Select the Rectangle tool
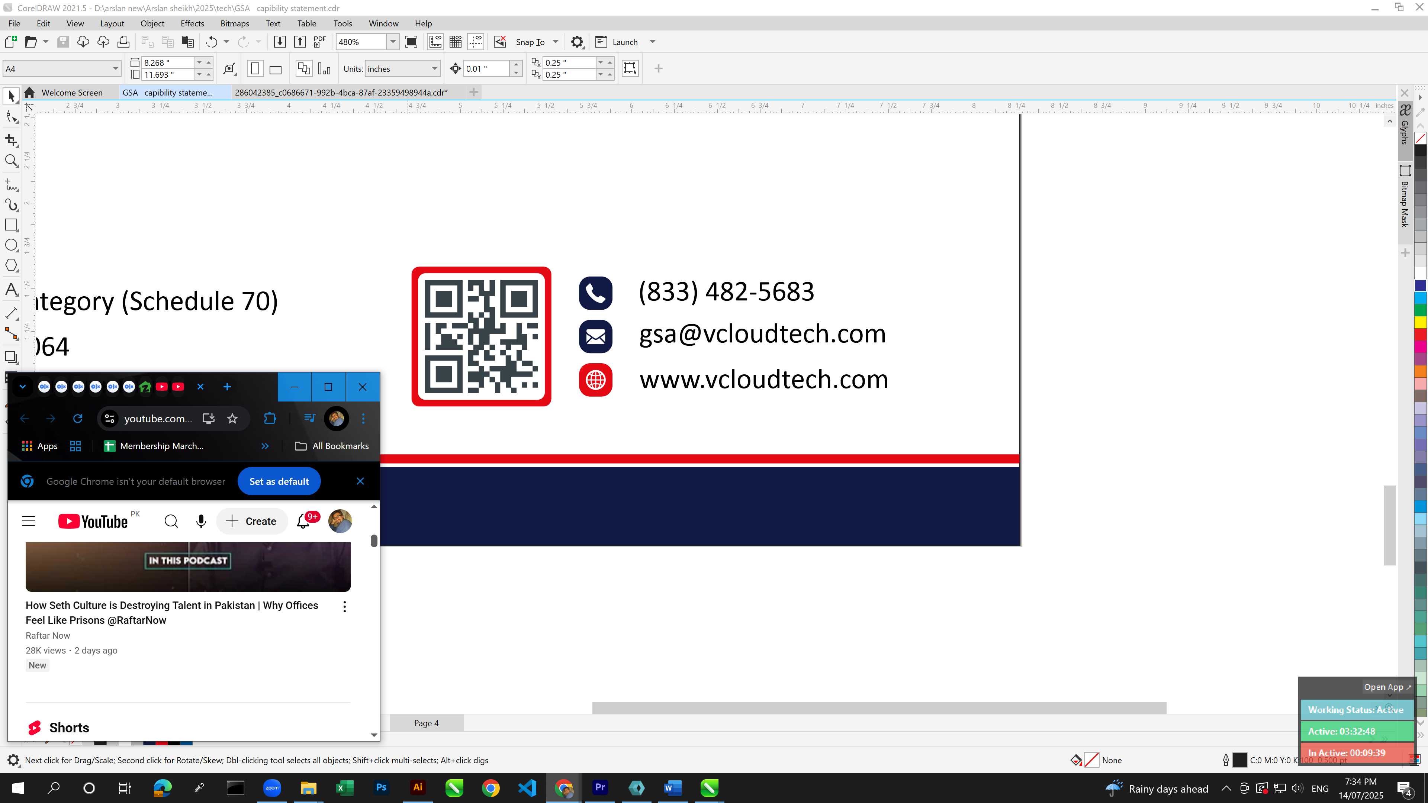This screenshot has height=803, width=1428. [x=11, y=225]
